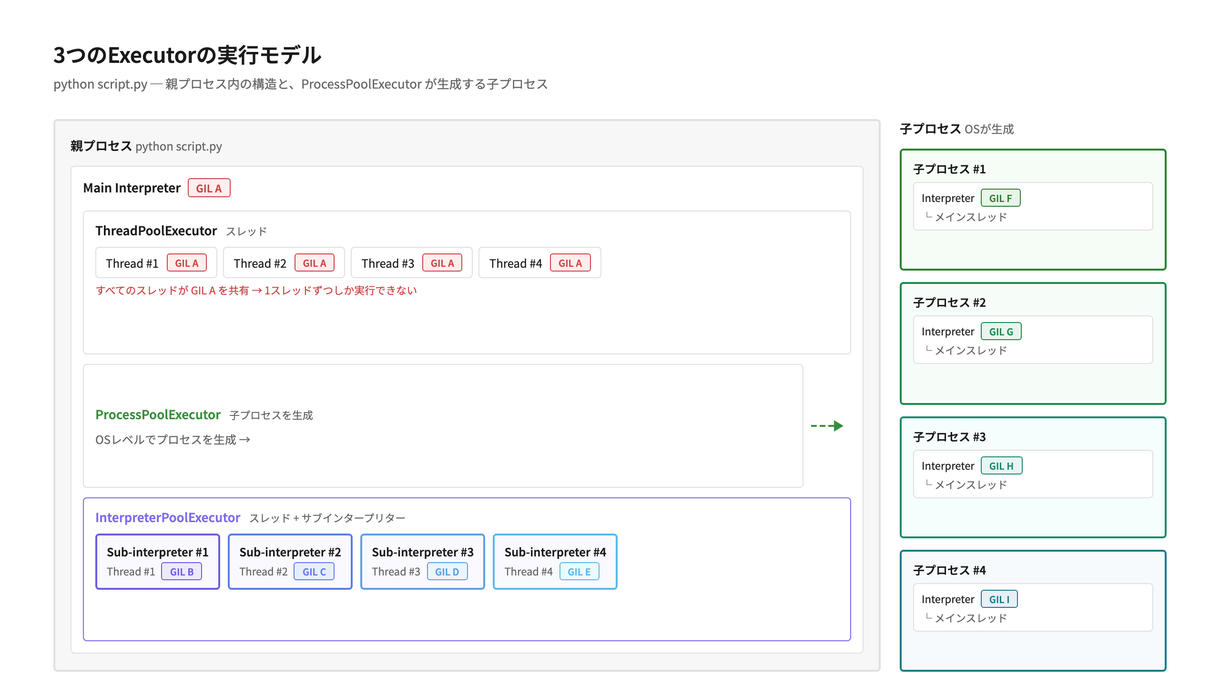Click the ThreadPoolExecutor heading

point(156,231)
